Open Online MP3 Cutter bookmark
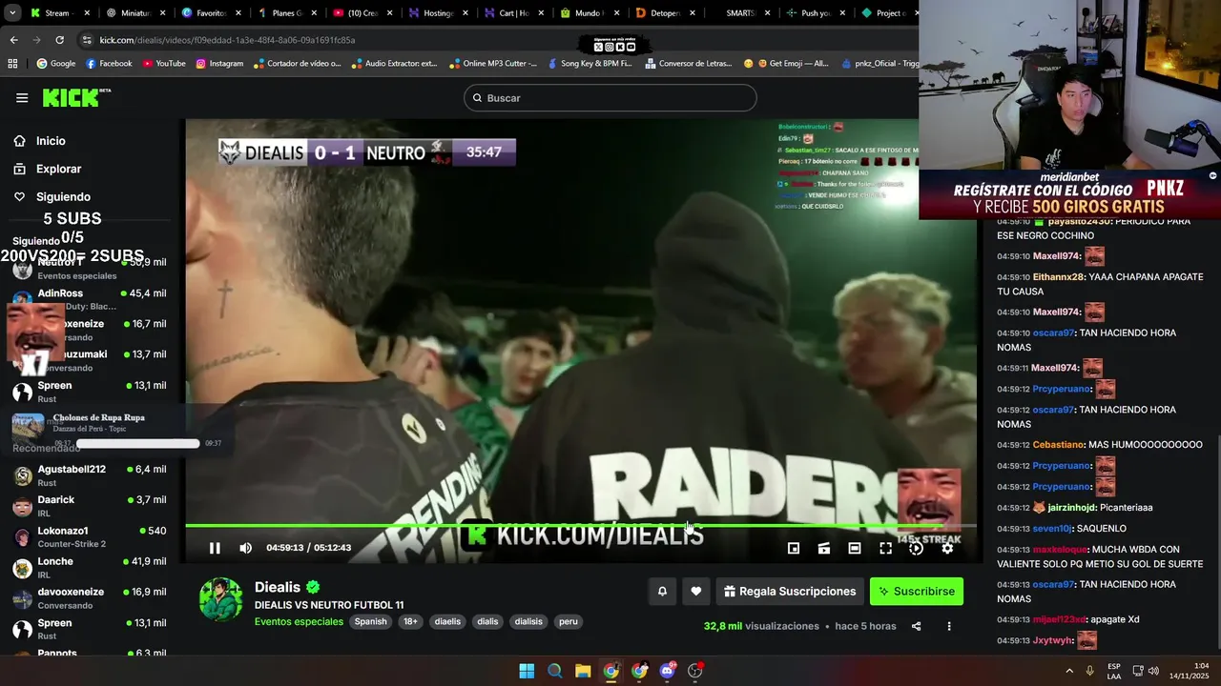 493,64
